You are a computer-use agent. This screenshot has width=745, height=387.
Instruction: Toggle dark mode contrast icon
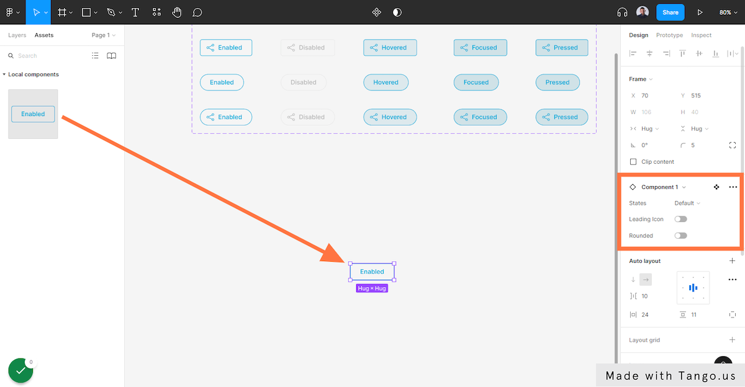397,12
